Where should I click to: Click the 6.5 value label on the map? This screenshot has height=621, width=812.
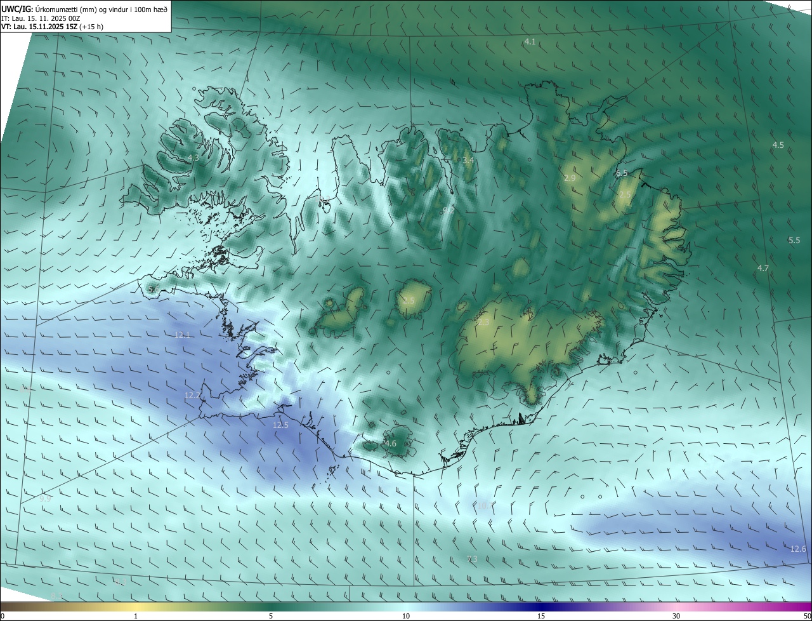tap(622, 173)
